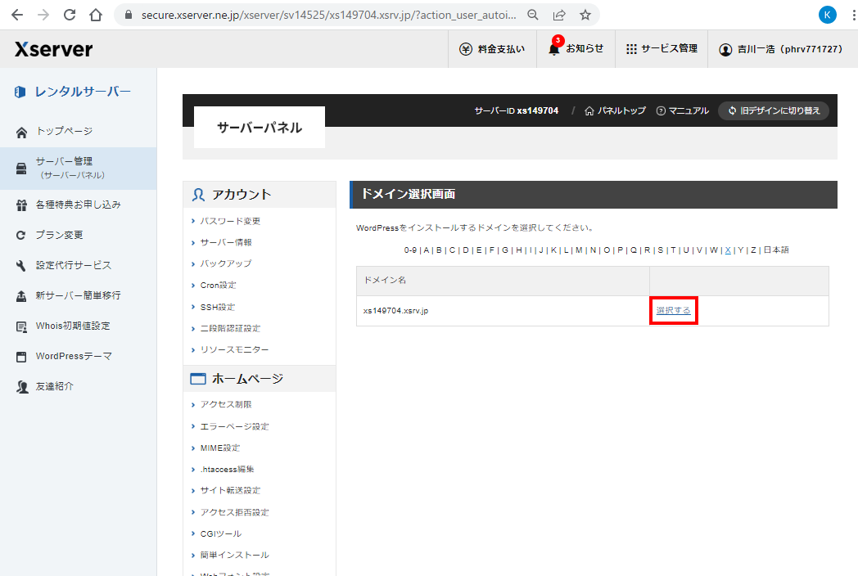Viewport: 858px width, 576px height.
Task: Click the notification bell icon
Action: (554, 49)
